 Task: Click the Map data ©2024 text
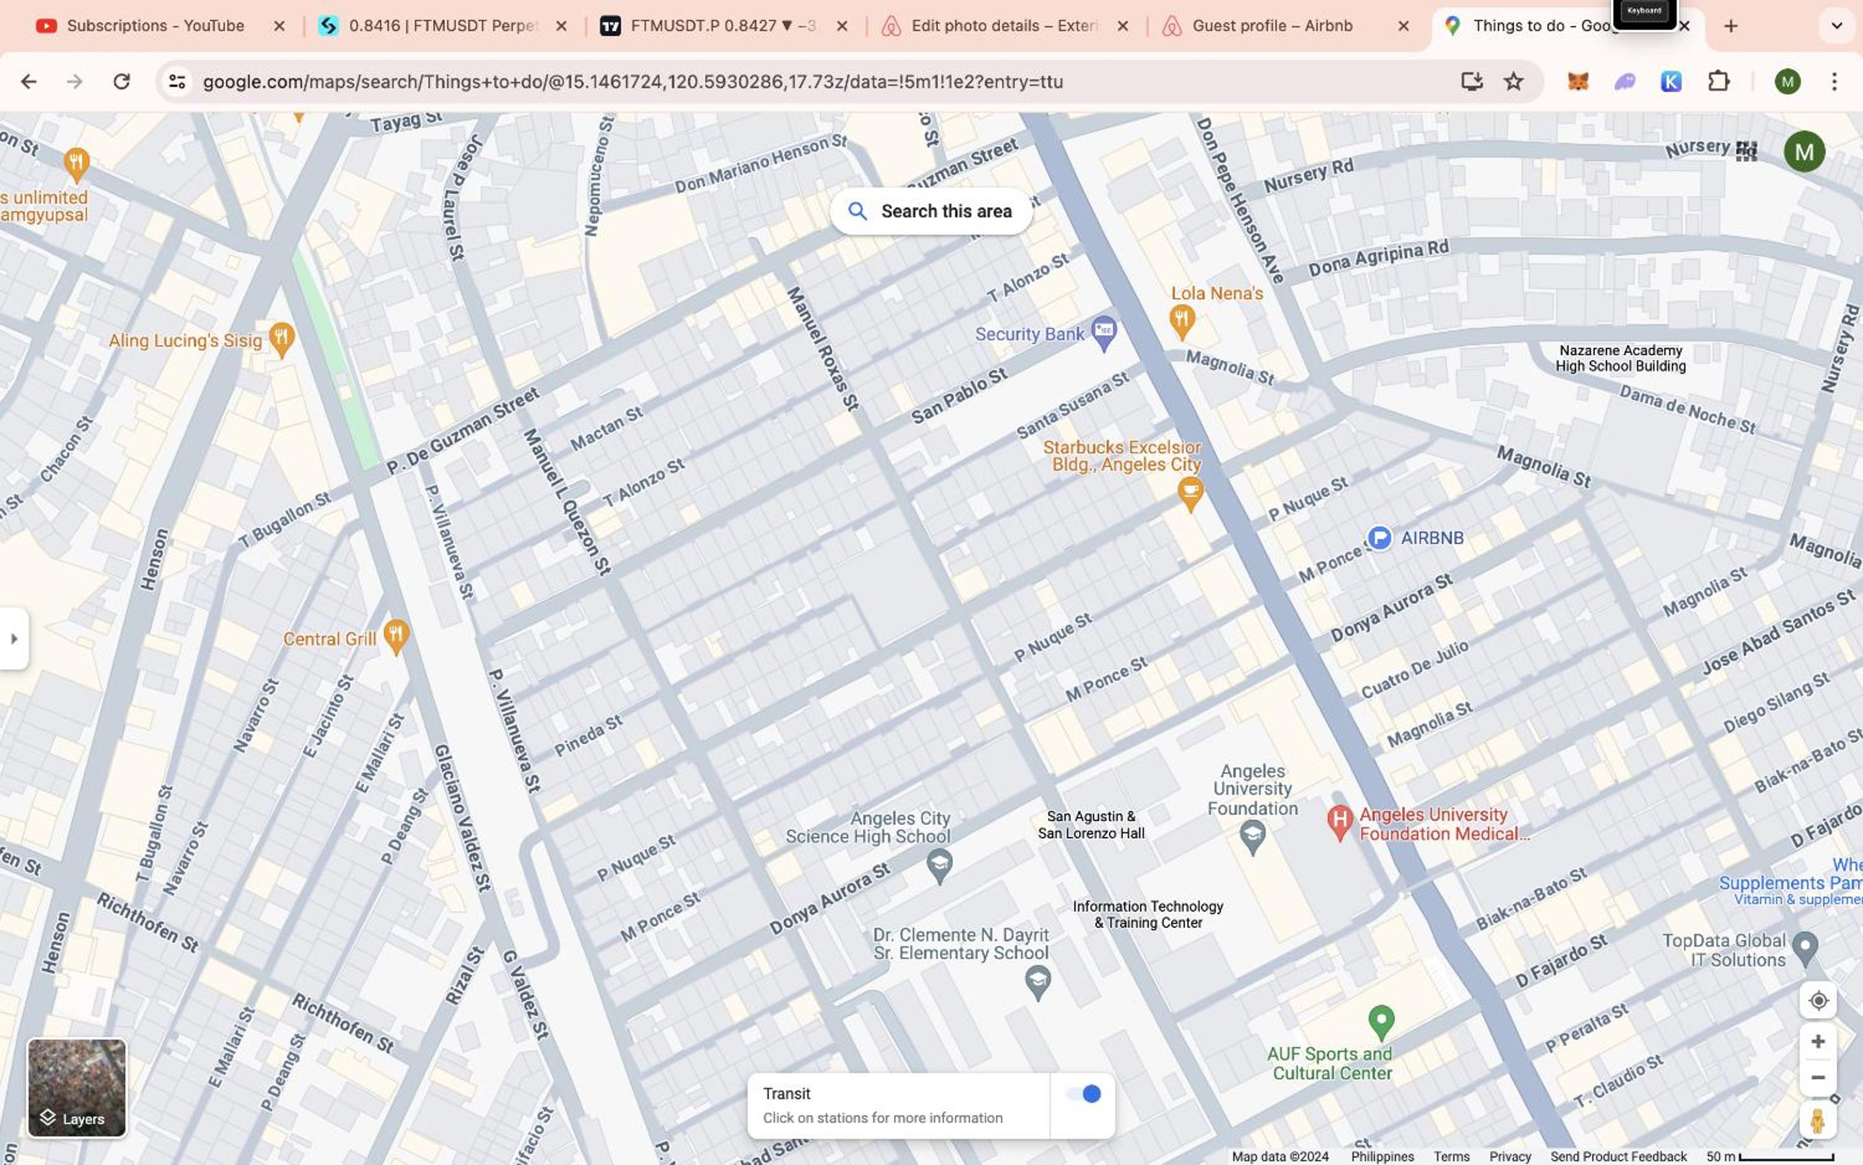1280,1157
